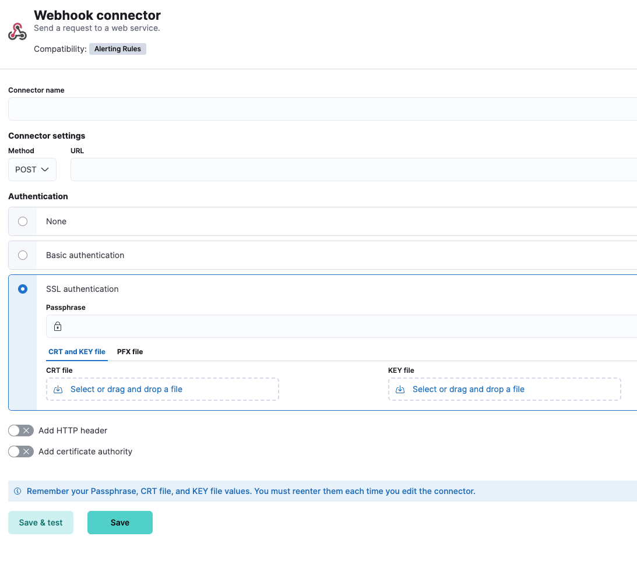The width and height of the screenshot is (637, 568).
Task: Switch to the PFX file tab
Action: click(129, 352)
